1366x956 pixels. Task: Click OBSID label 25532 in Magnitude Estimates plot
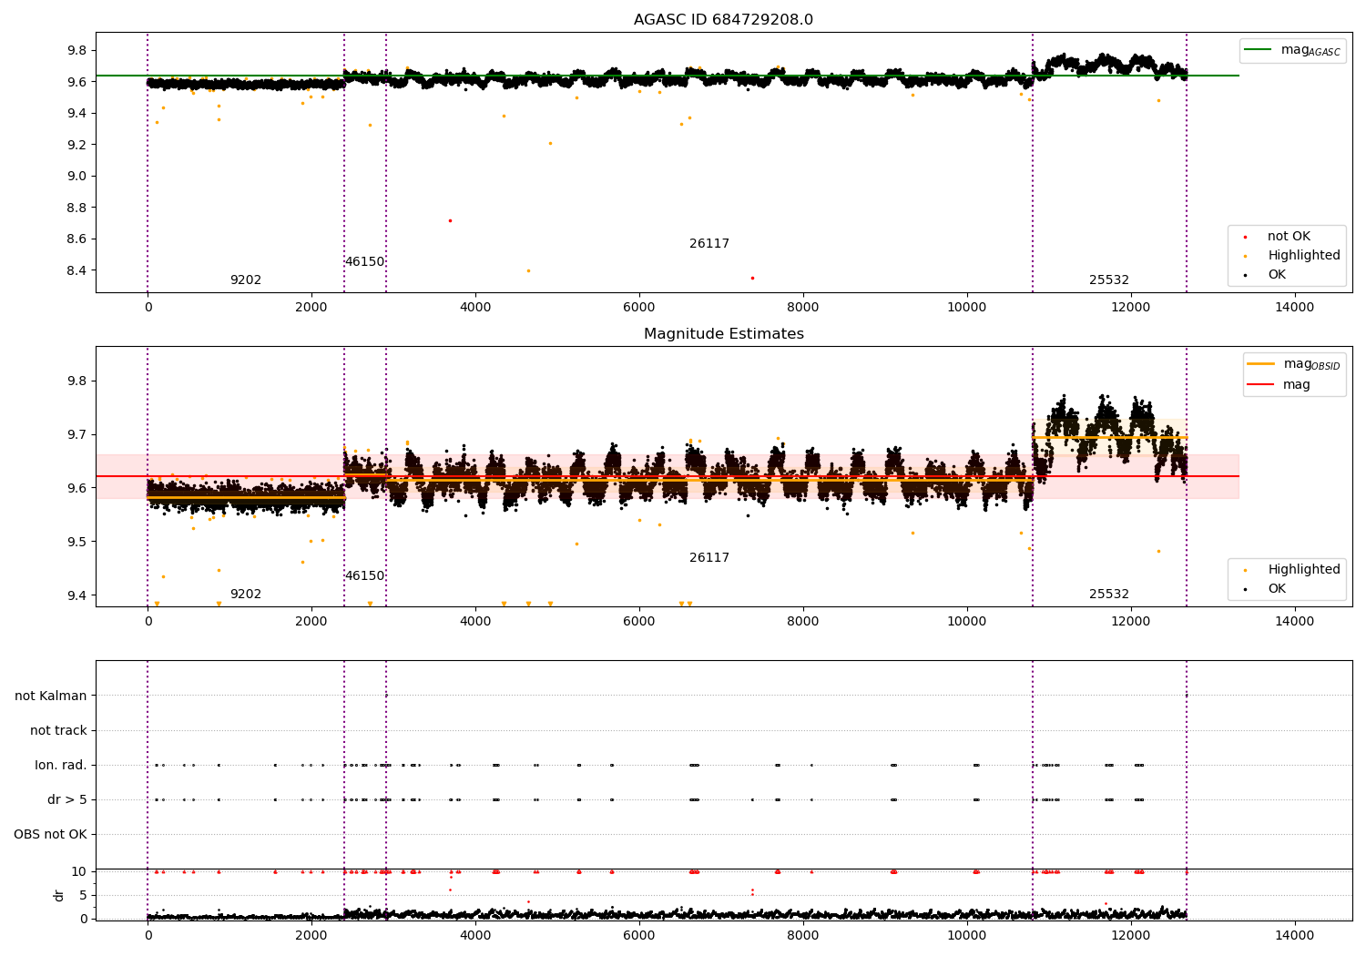coord(1109,595)
